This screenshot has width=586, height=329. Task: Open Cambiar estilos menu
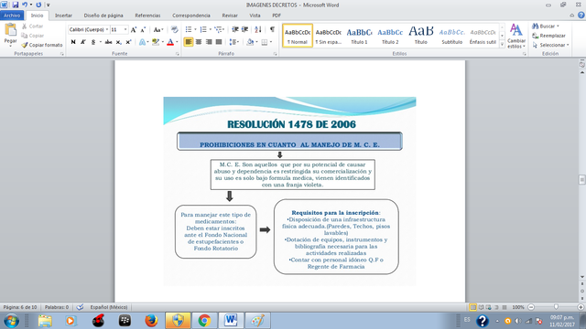(x=516, y=36)
